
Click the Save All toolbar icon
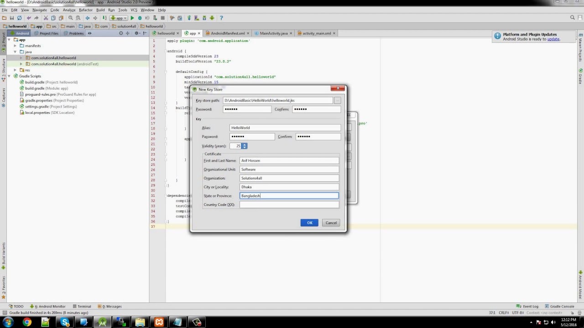point(11,18)
